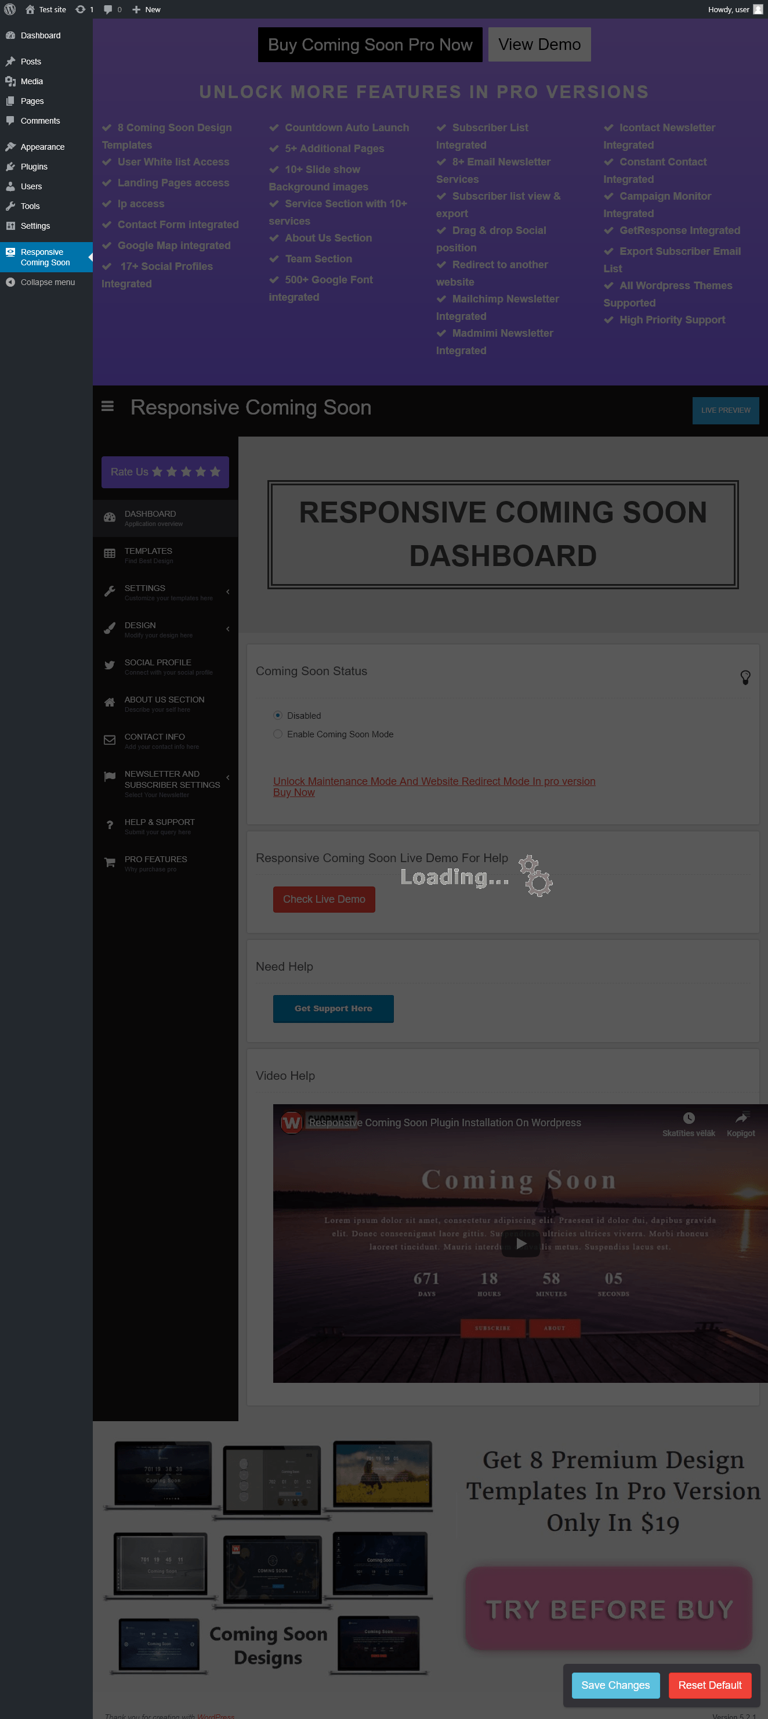Expand the Newsletter and Subscriber Settings arrow
Viewport: 768px width, 1719px height.
coord(228,777)
